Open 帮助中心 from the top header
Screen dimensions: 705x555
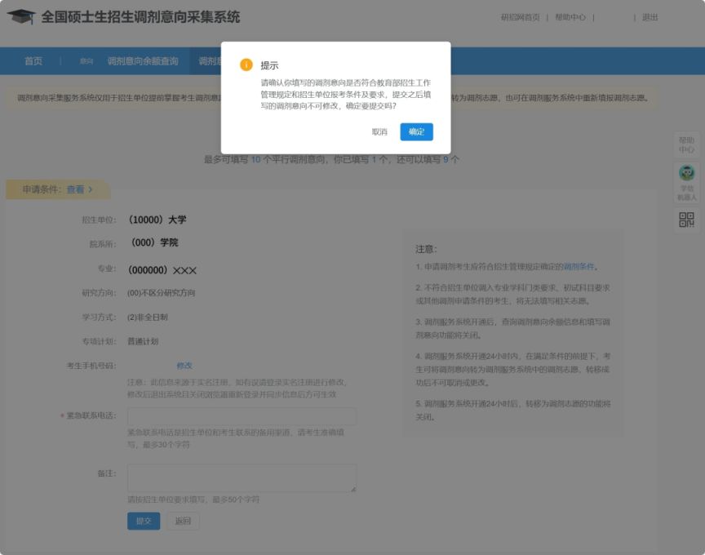pos(571,17)
